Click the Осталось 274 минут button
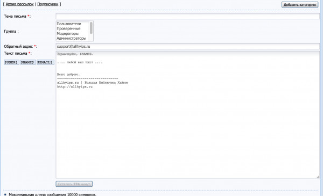 (74, 184)
